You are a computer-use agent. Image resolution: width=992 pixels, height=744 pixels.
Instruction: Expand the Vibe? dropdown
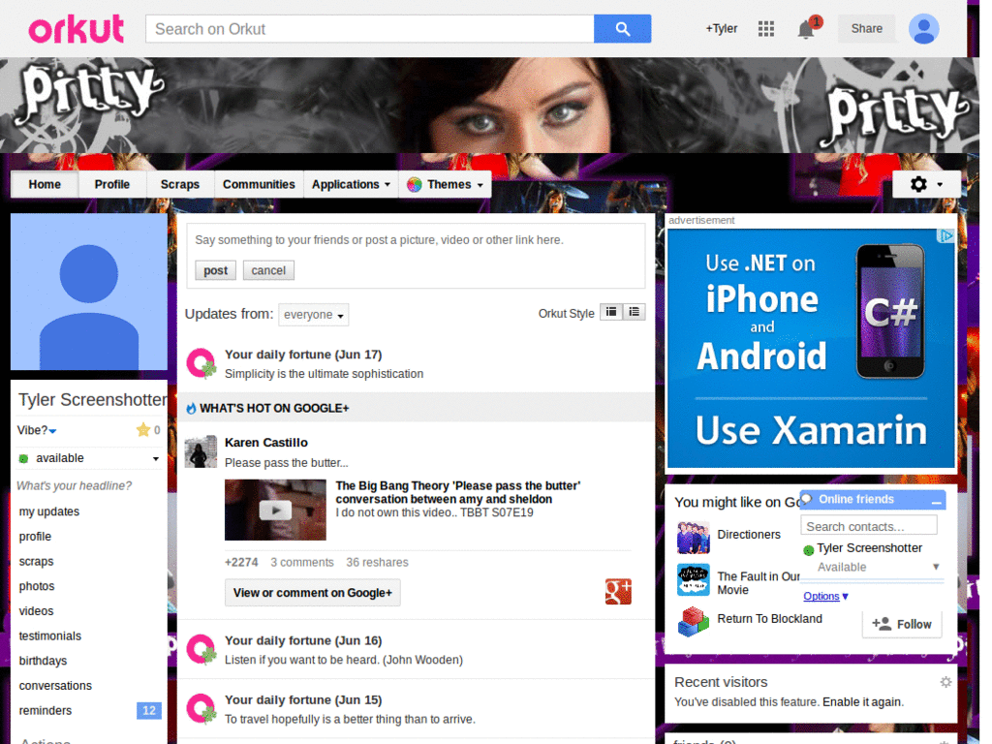pos(37,431)
